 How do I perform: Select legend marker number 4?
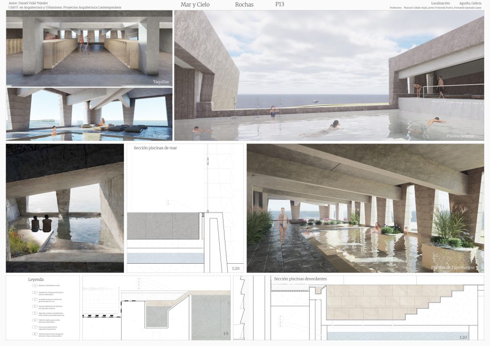pos(34,306)
